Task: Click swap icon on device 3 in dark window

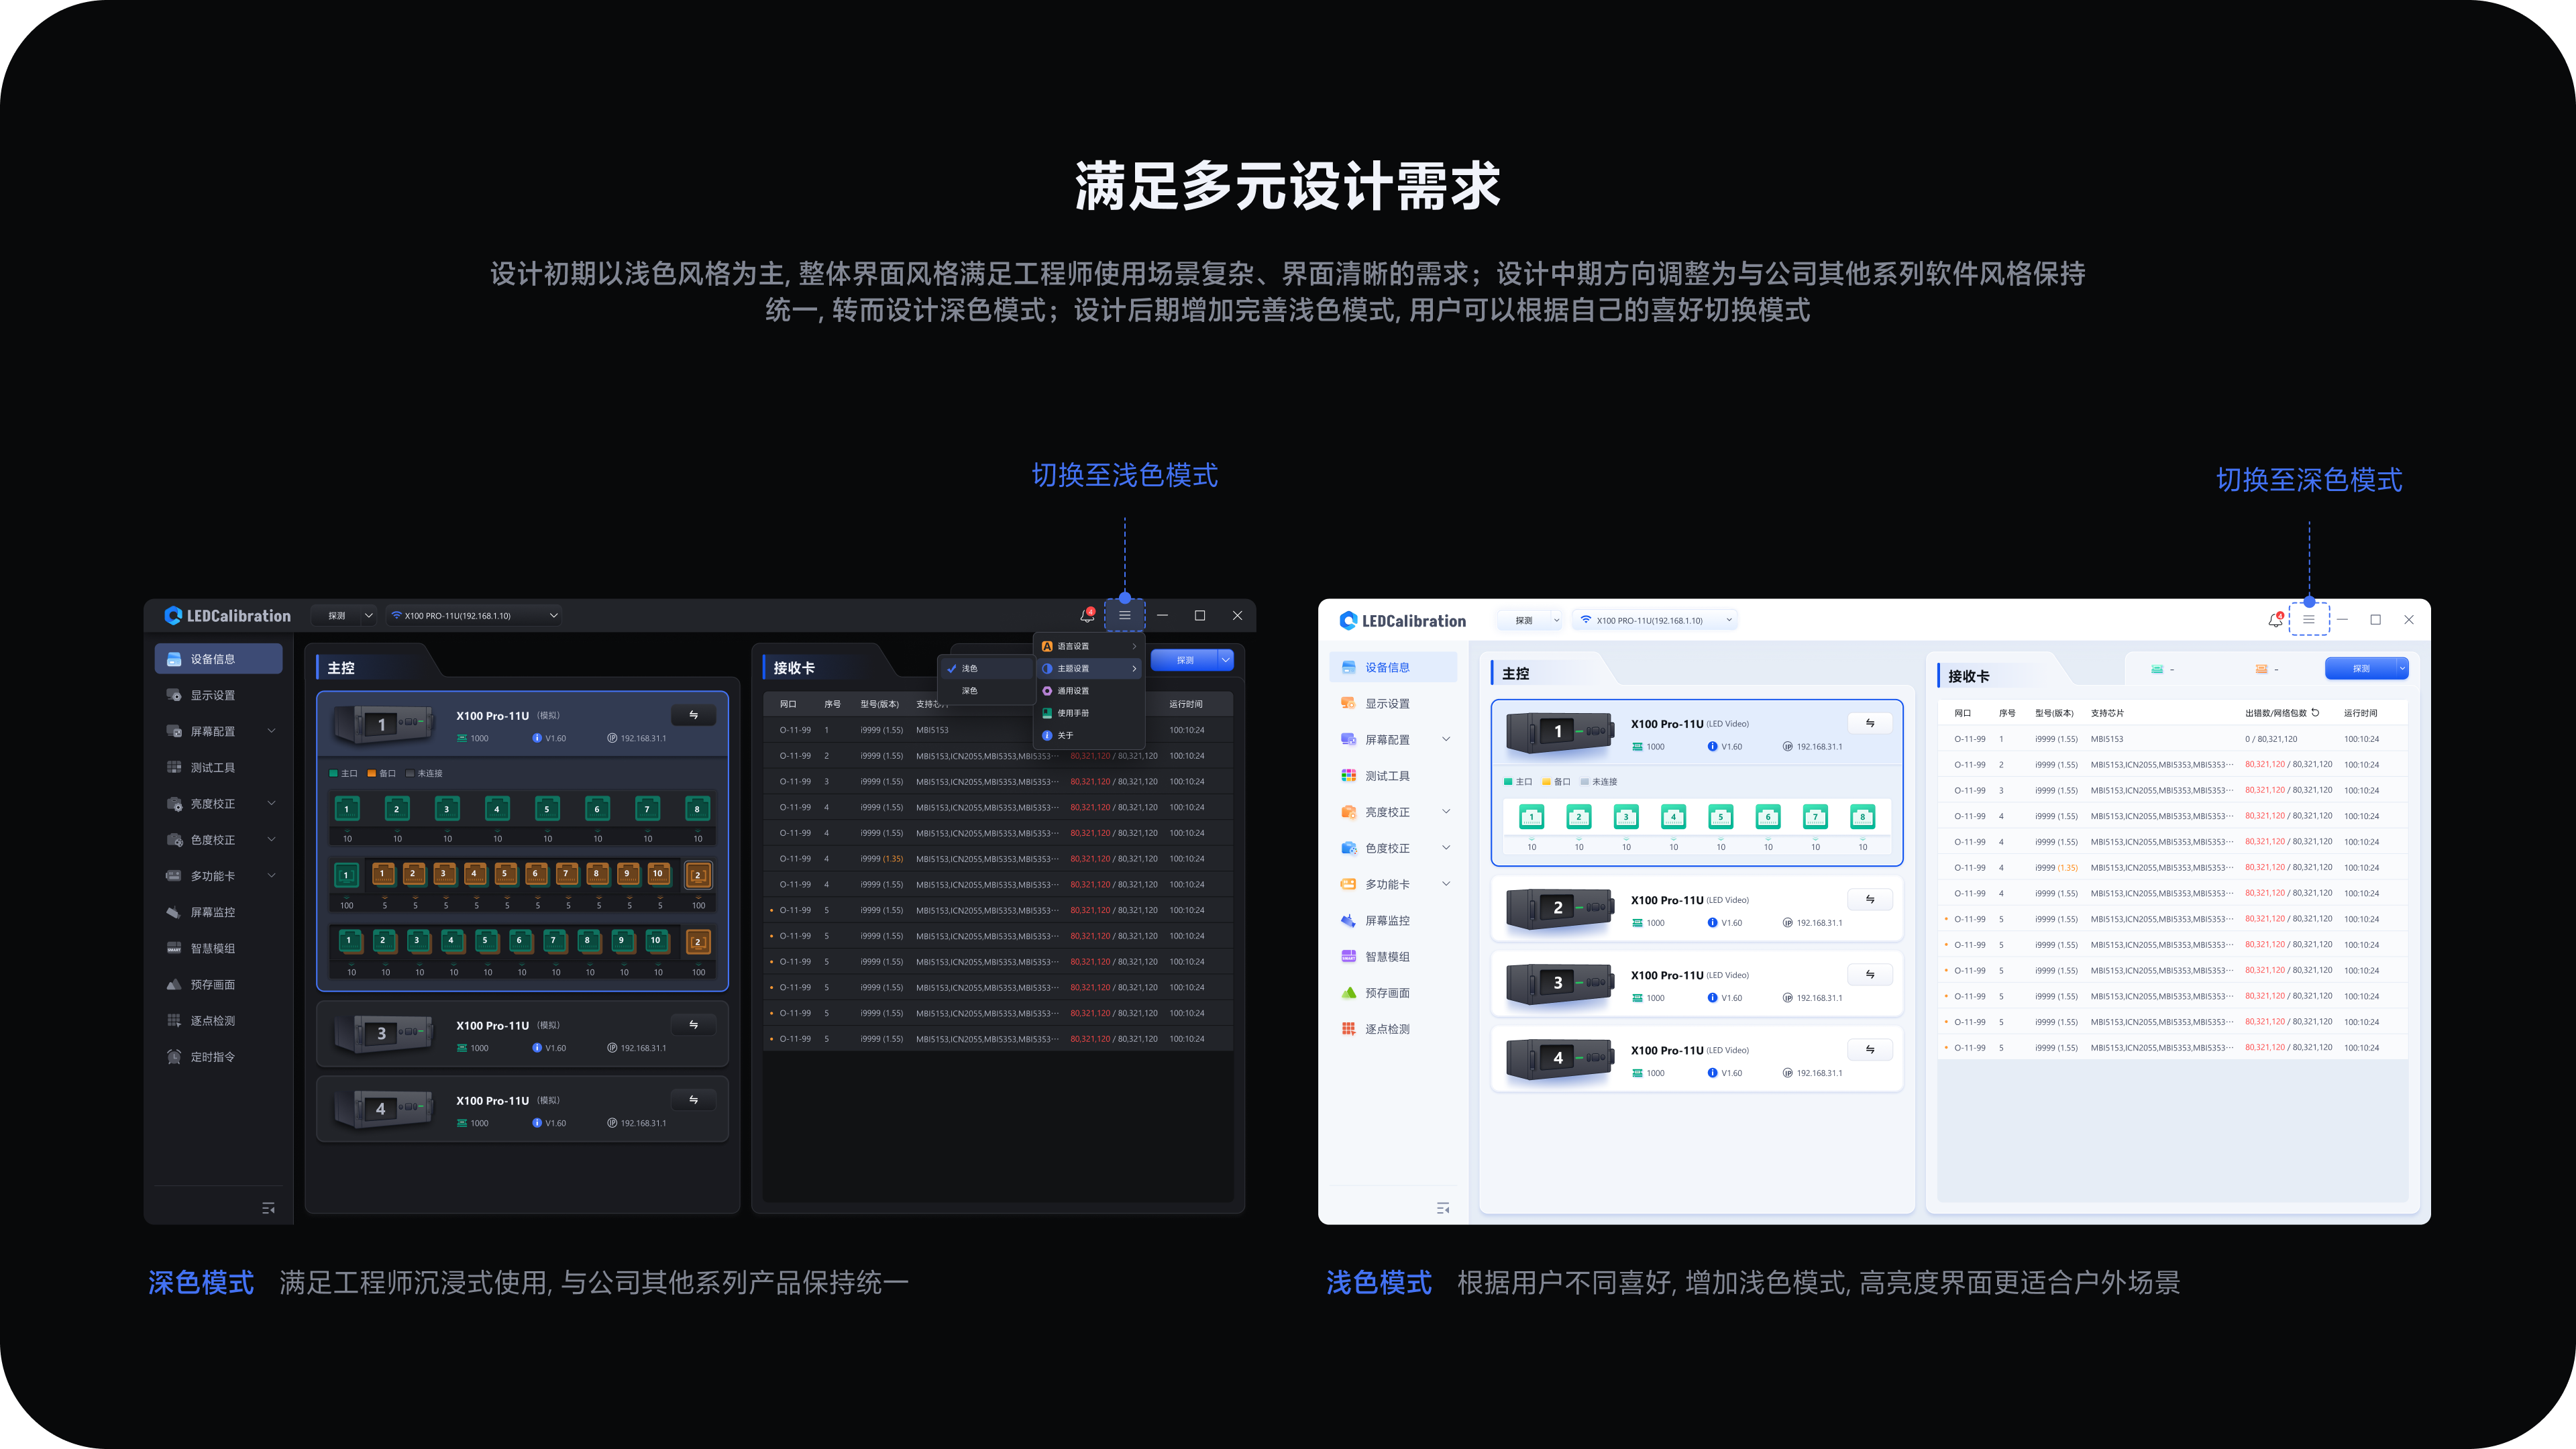Action: click(x=693, y=1024)
